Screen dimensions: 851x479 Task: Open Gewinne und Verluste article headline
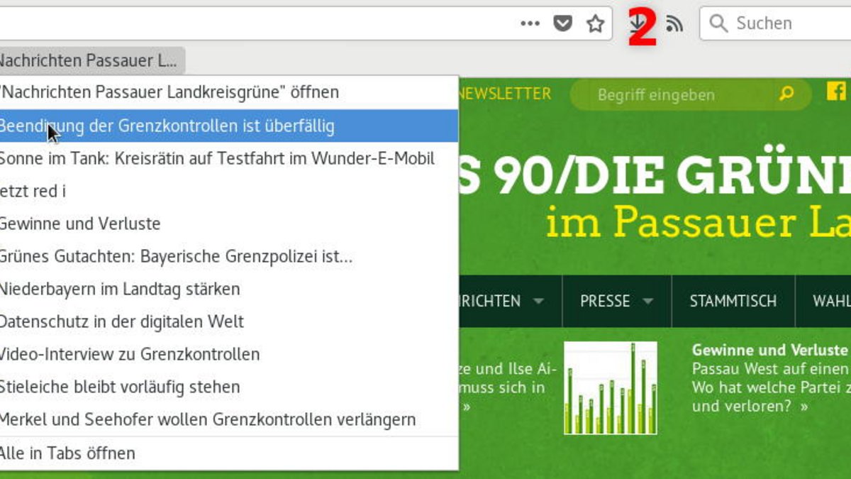point(769,350)
